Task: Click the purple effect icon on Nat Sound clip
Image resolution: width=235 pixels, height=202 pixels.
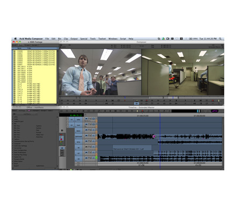Action: pos(154,136)
